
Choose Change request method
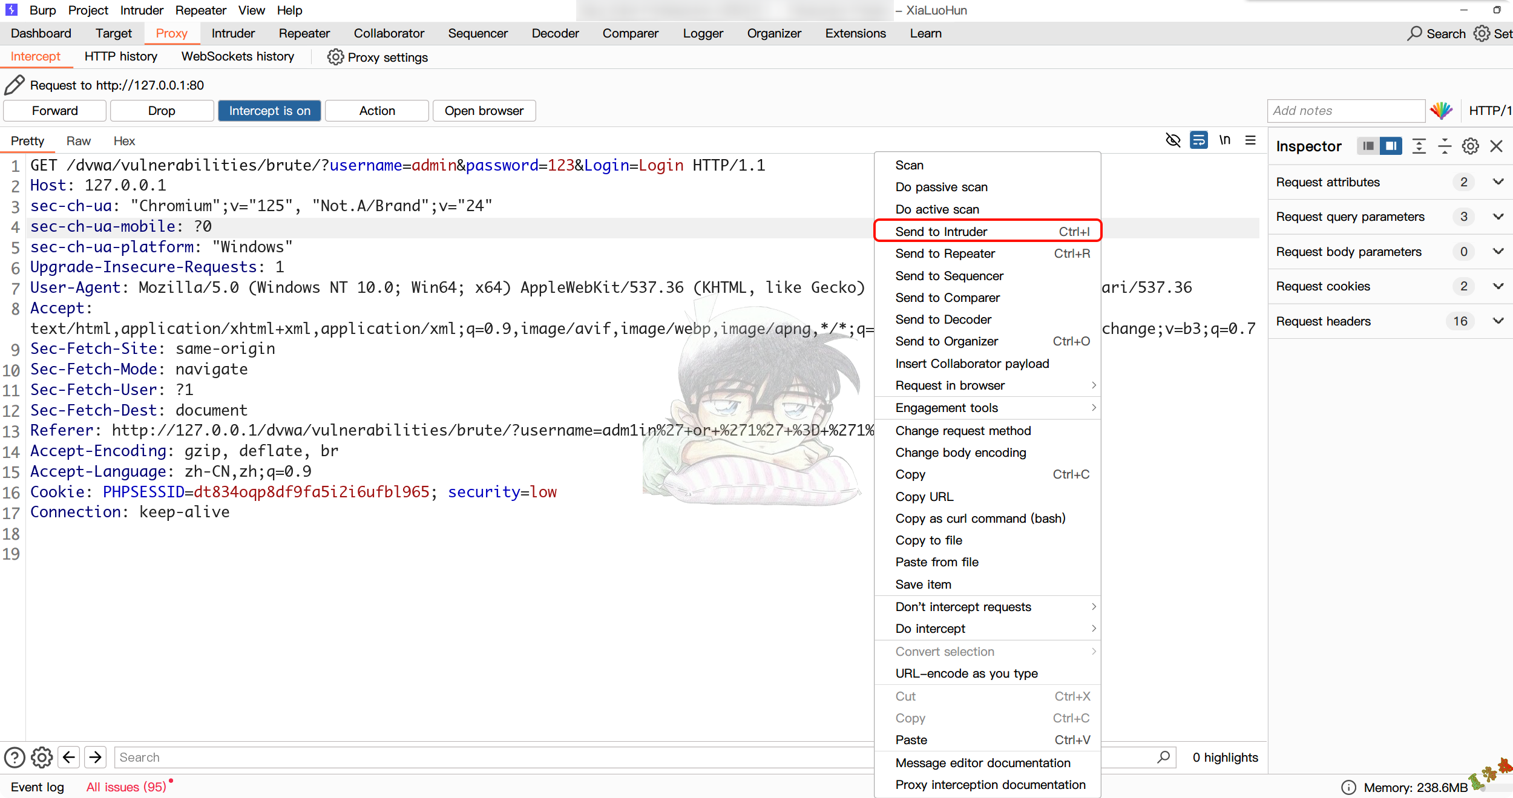987,431
